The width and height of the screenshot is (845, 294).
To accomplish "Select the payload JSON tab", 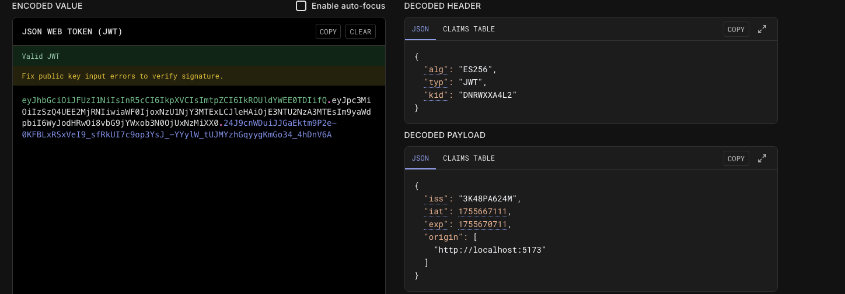I will coord(420,158).
